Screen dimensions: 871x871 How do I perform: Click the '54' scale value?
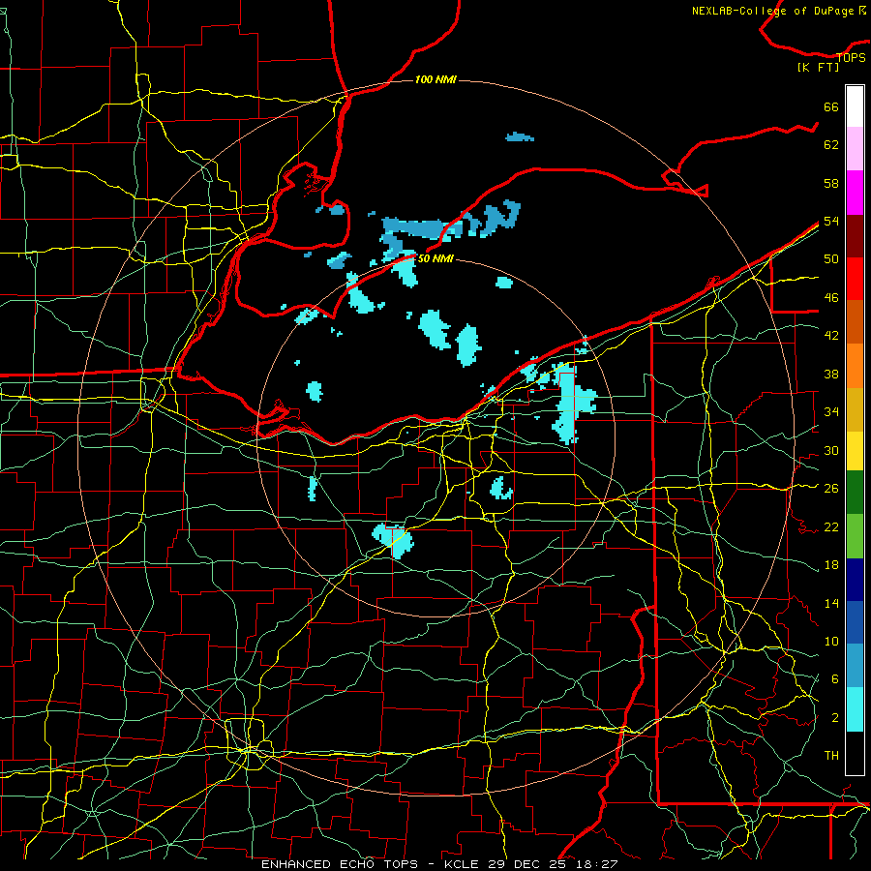coord(831,221)
